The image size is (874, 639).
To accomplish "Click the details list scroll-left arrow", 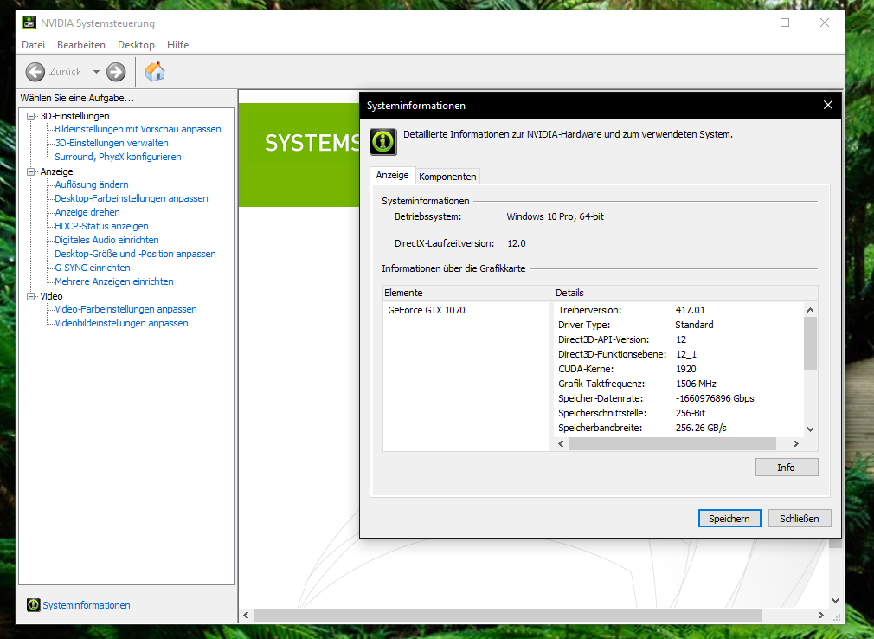I will pos(562,444).
